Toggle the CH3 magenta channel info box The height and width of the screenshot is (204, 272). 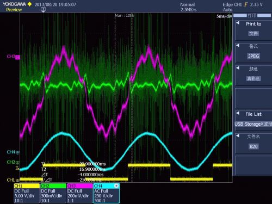[80, 193]
